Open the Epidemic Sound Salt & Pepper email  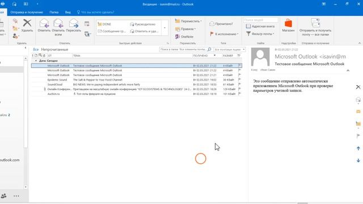(x=137, y=80)
